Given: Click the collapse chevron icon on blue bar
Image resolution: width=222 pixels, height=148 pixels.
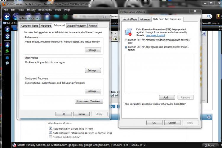Looking at the screenshot, I should click(209, 117).
